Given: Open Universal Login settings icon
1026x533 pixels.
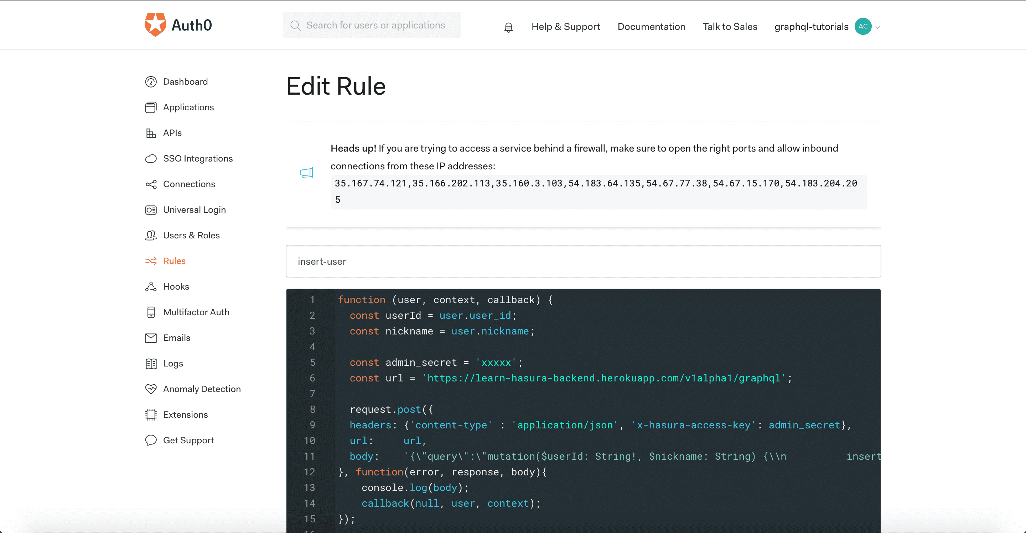Looking at the screenshot, I should point(151,210).
